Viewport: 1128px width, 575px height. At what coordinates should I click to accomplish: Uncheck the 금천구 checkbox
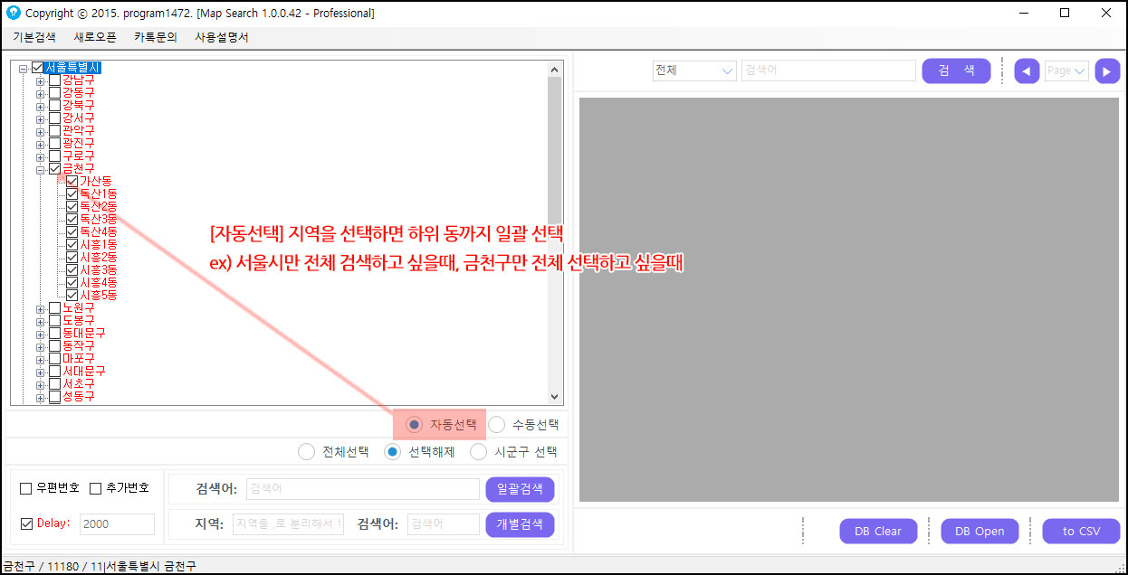tap(54, 169)
